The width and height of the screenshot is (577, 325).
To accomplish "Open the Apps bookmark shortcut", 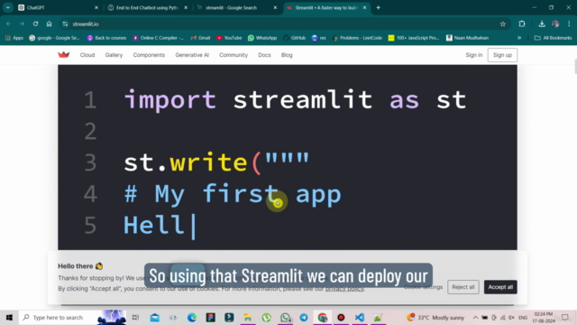I will coord(14,38).
